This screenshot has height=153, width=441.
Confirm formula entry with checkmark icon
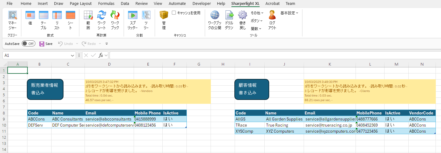93,56
